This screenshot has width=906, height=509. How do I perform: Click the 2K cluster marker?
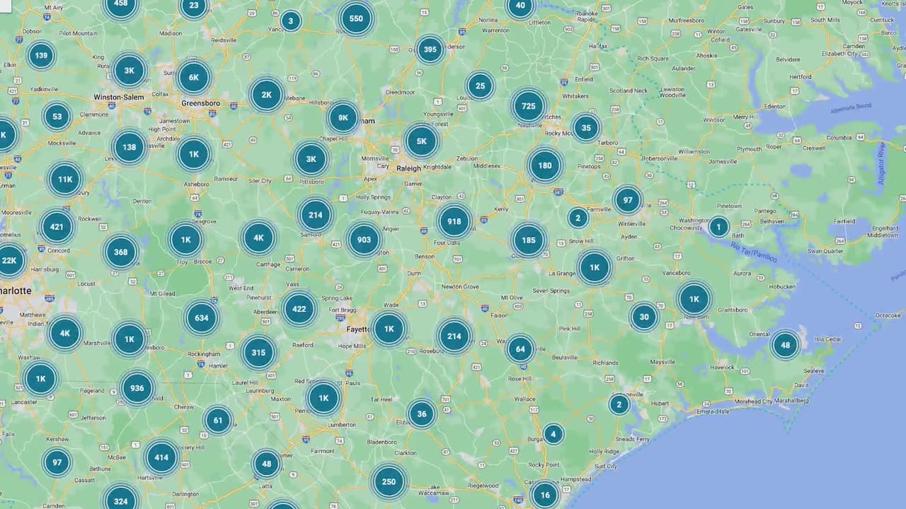[x=267, y=95]
